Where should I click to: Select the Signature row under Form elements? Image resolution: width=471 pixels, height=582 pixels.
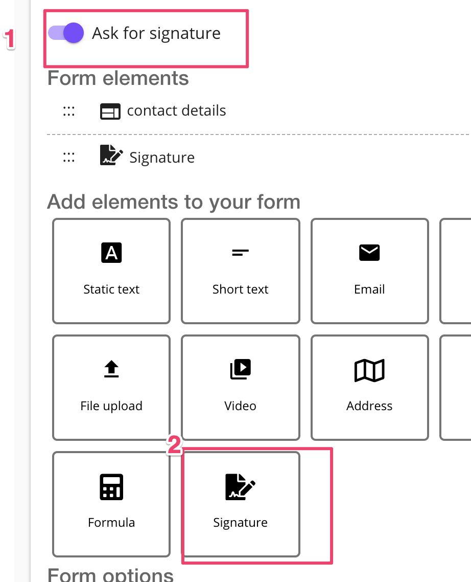(x=162, y=158)
